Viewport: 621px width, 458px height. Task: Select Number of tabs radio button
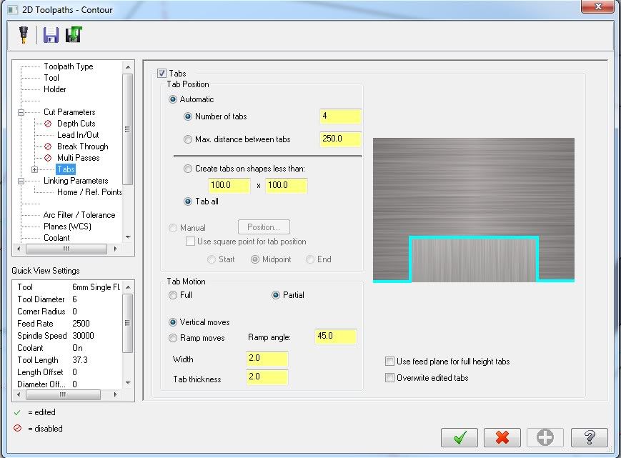(188, 116)
